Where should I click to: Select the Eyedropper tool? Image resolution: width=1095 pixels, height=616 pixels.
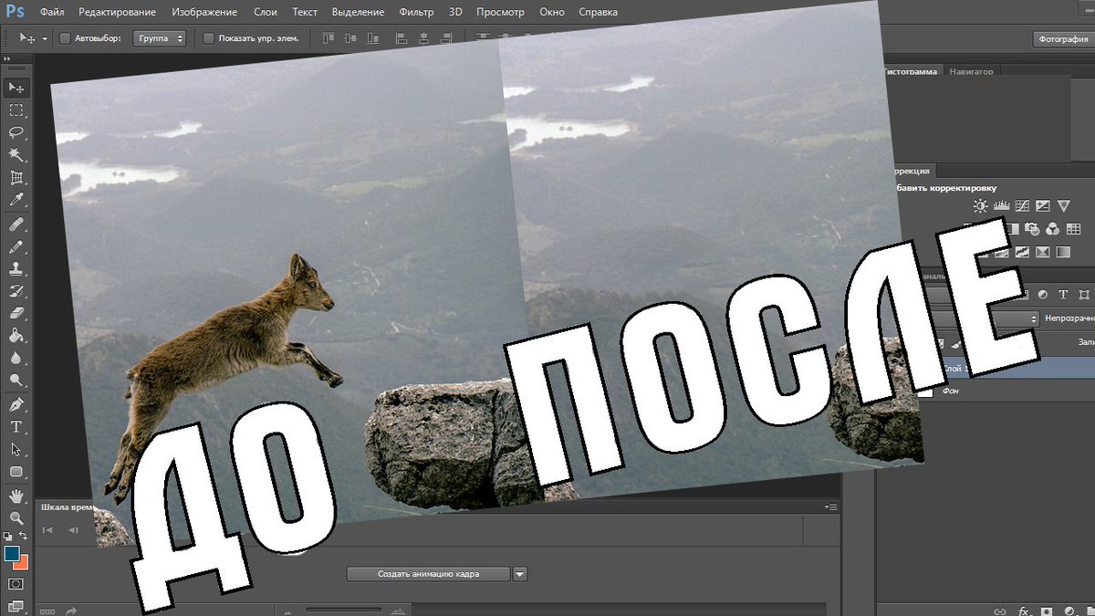coord(16,200)
